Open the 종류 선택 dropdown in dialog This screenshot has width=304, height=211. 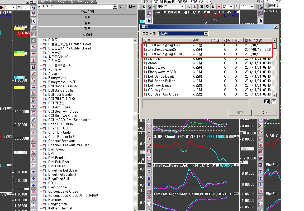[x=206, y=34]
